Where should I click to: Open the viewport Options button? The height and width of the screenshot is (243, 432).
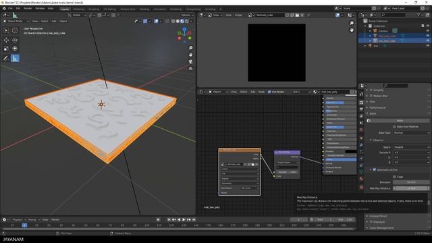187,15
